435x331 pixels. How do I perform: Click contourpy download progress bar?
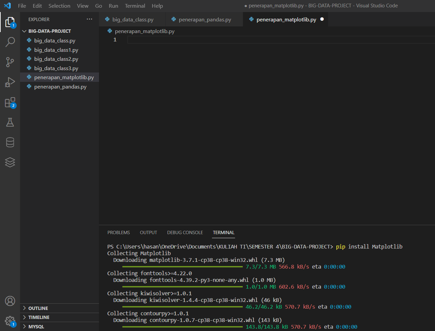[x=183, y=327]
